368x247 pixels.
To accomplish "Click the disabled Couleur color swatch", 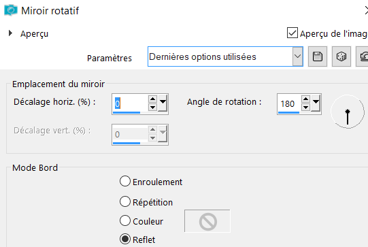I will (207, 221).
